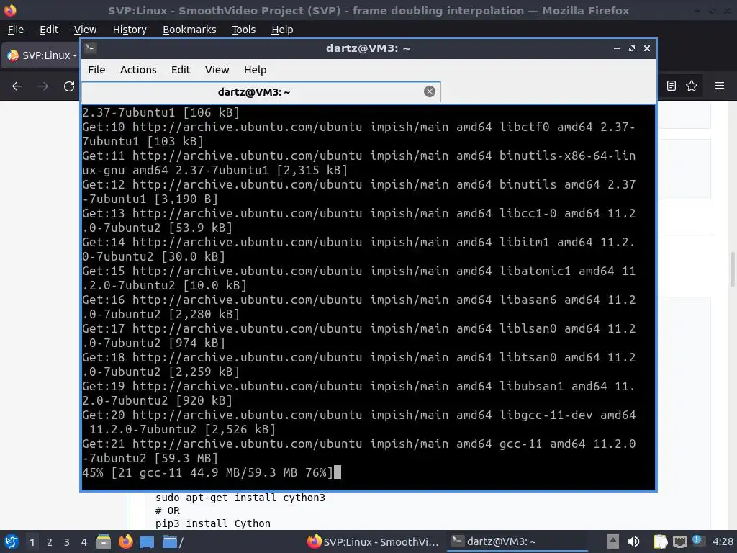Close the terminal window
The width and height of the screenshot is (737, 553).
point(647,48)
